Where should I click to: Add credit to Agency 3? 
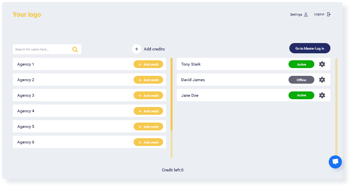tap(148, 96)
